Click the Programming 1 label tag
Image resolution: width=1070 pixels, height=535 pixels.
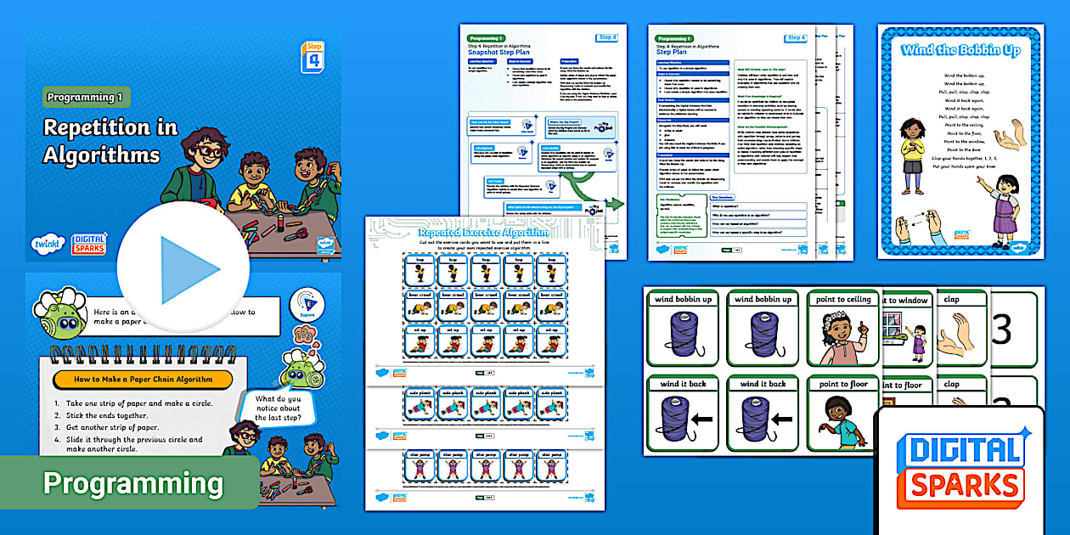(86, 97)
